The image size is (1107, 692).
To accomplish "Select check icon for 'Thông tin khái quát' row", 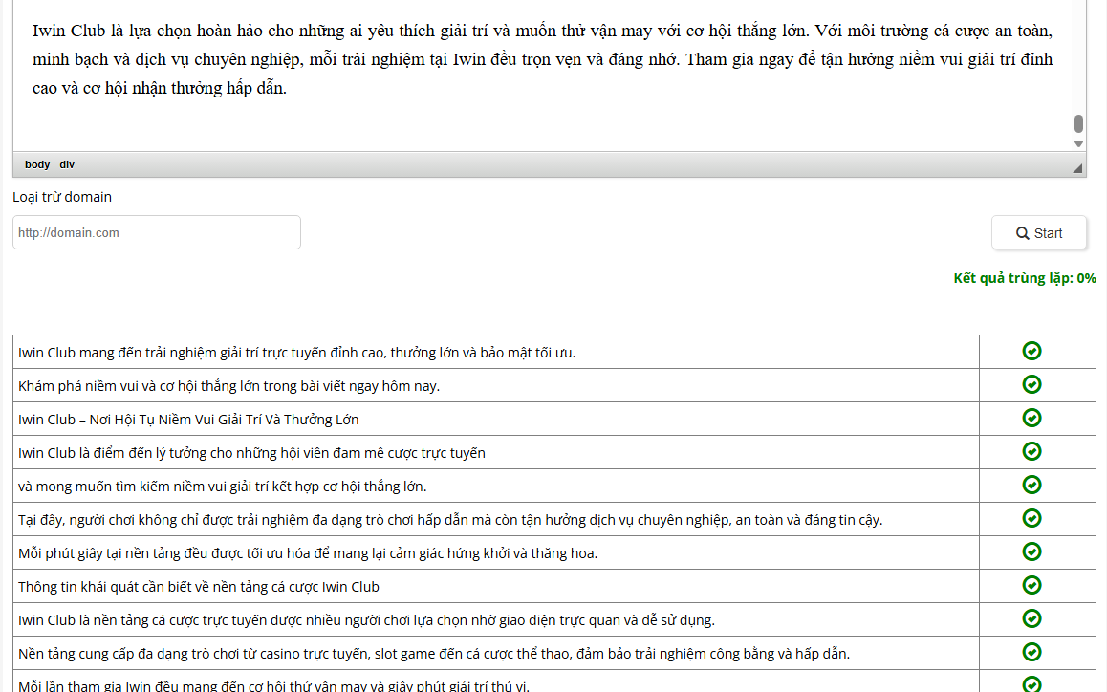I will 1031,585.
